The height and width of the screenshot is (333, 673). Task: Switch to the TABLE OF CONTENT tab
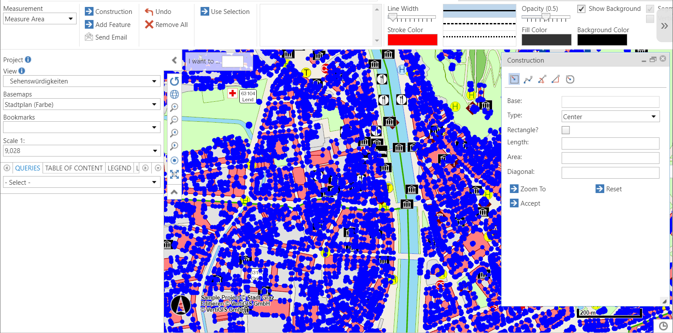(x=74, y=168)
